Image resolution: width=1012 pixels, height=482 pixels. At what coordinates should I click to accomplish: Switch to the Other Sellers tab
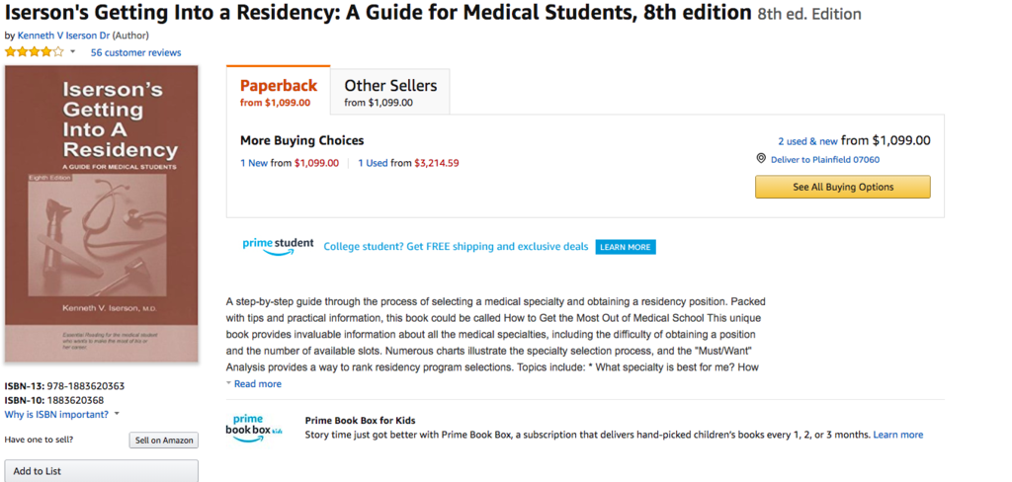click(389, 92)
